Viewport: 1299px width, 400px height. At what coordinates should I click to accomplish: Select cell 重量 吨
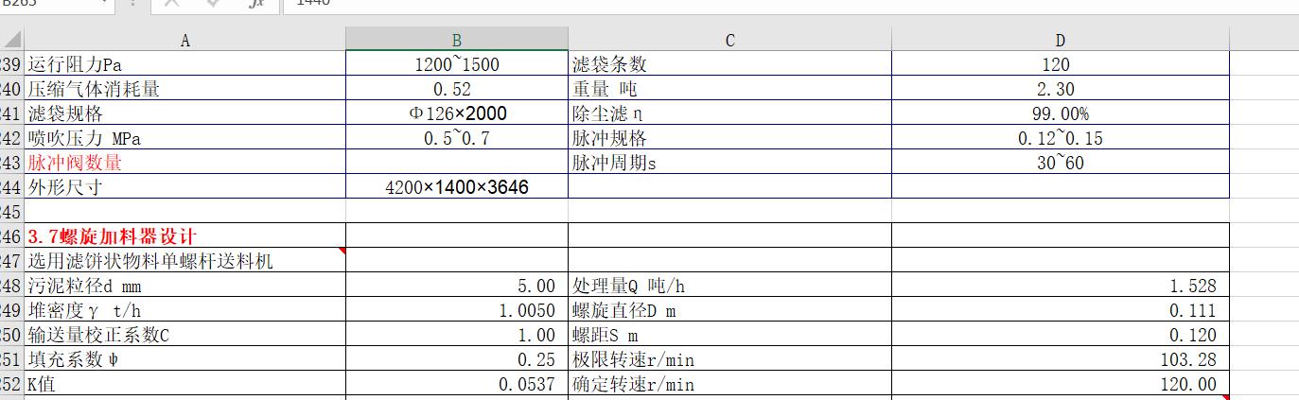[729, 89]
